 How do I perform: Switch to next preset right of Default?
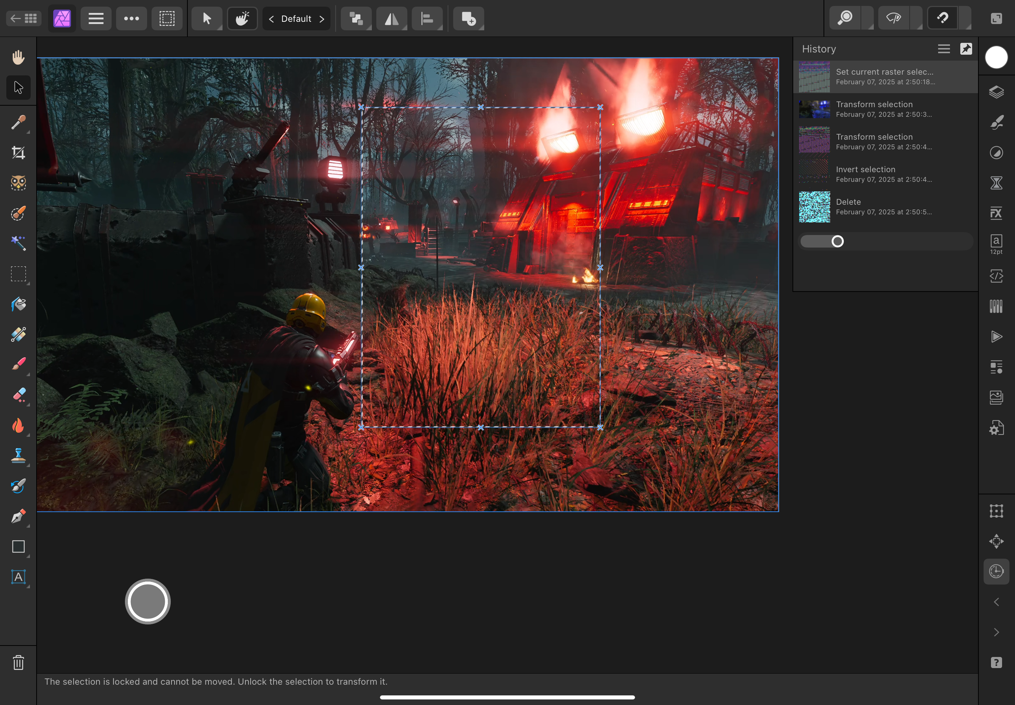(x=322, y=19)
